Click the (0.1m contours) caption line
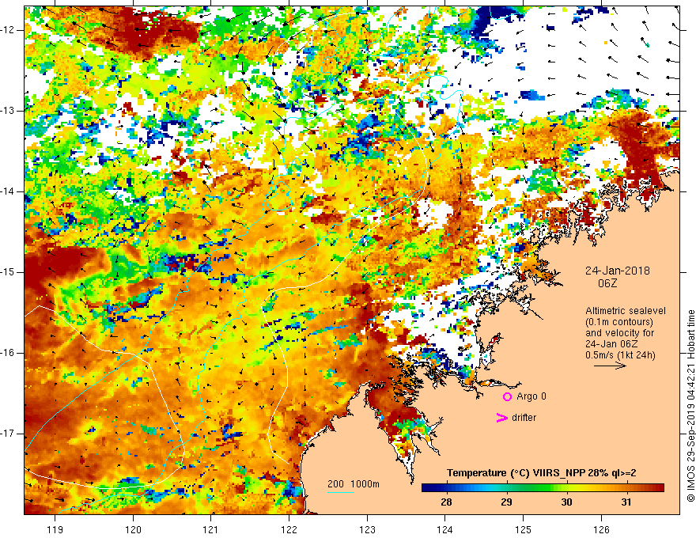This screenshot has height=538, width=696. 619,322
